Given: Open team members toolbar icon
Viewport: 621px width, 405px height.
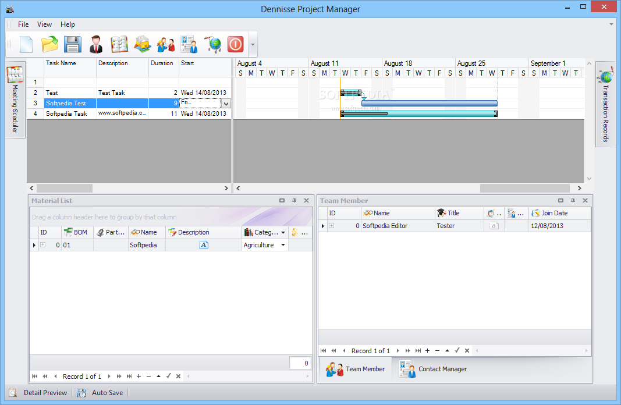Looking at the screenshot, I should [165, 44].
